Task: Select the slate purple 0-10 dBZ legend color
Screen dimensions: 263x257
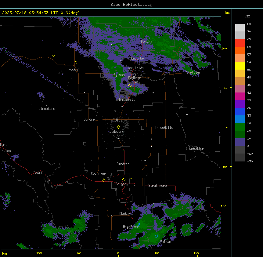Action: pos(240,142)
